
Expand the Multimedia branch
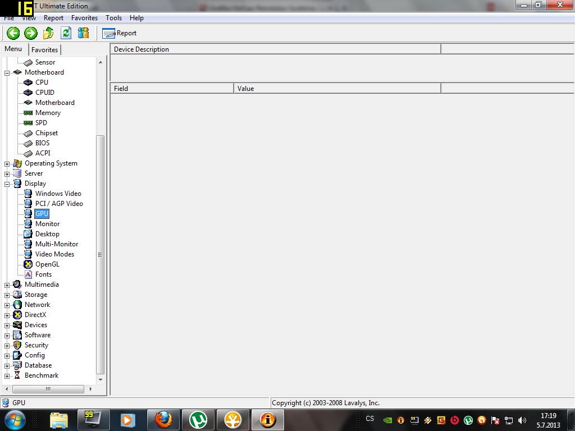(x=7, y=285)
